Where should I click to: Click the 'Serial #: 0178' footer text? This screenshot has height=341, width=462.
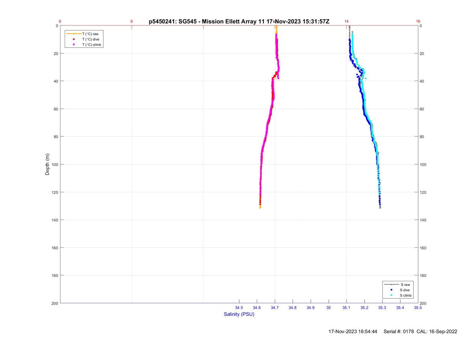[399, 331]
